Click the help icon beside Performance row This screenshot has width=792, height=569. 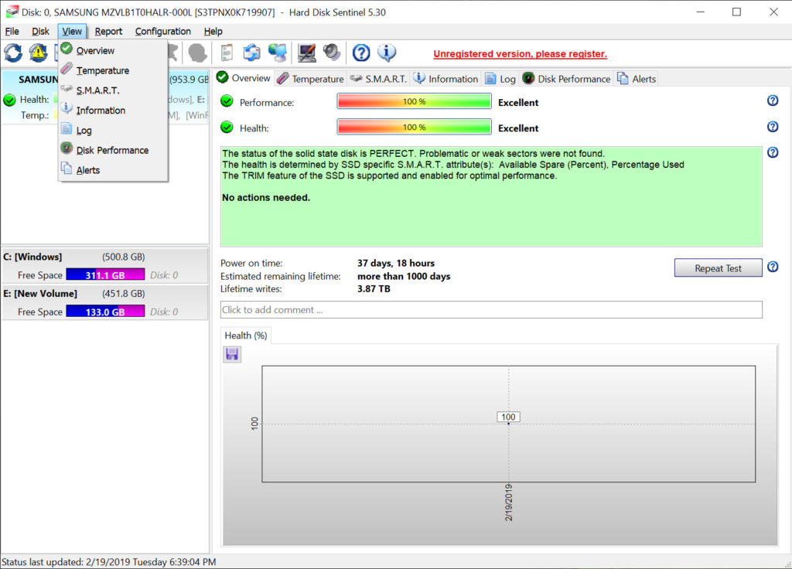coord(773,101)
